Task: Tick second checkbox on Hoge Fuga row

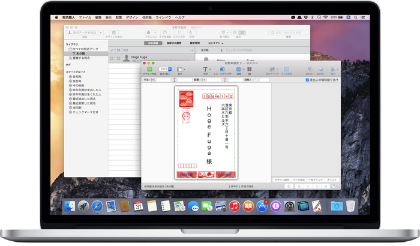Action: [x=118, y=58]
